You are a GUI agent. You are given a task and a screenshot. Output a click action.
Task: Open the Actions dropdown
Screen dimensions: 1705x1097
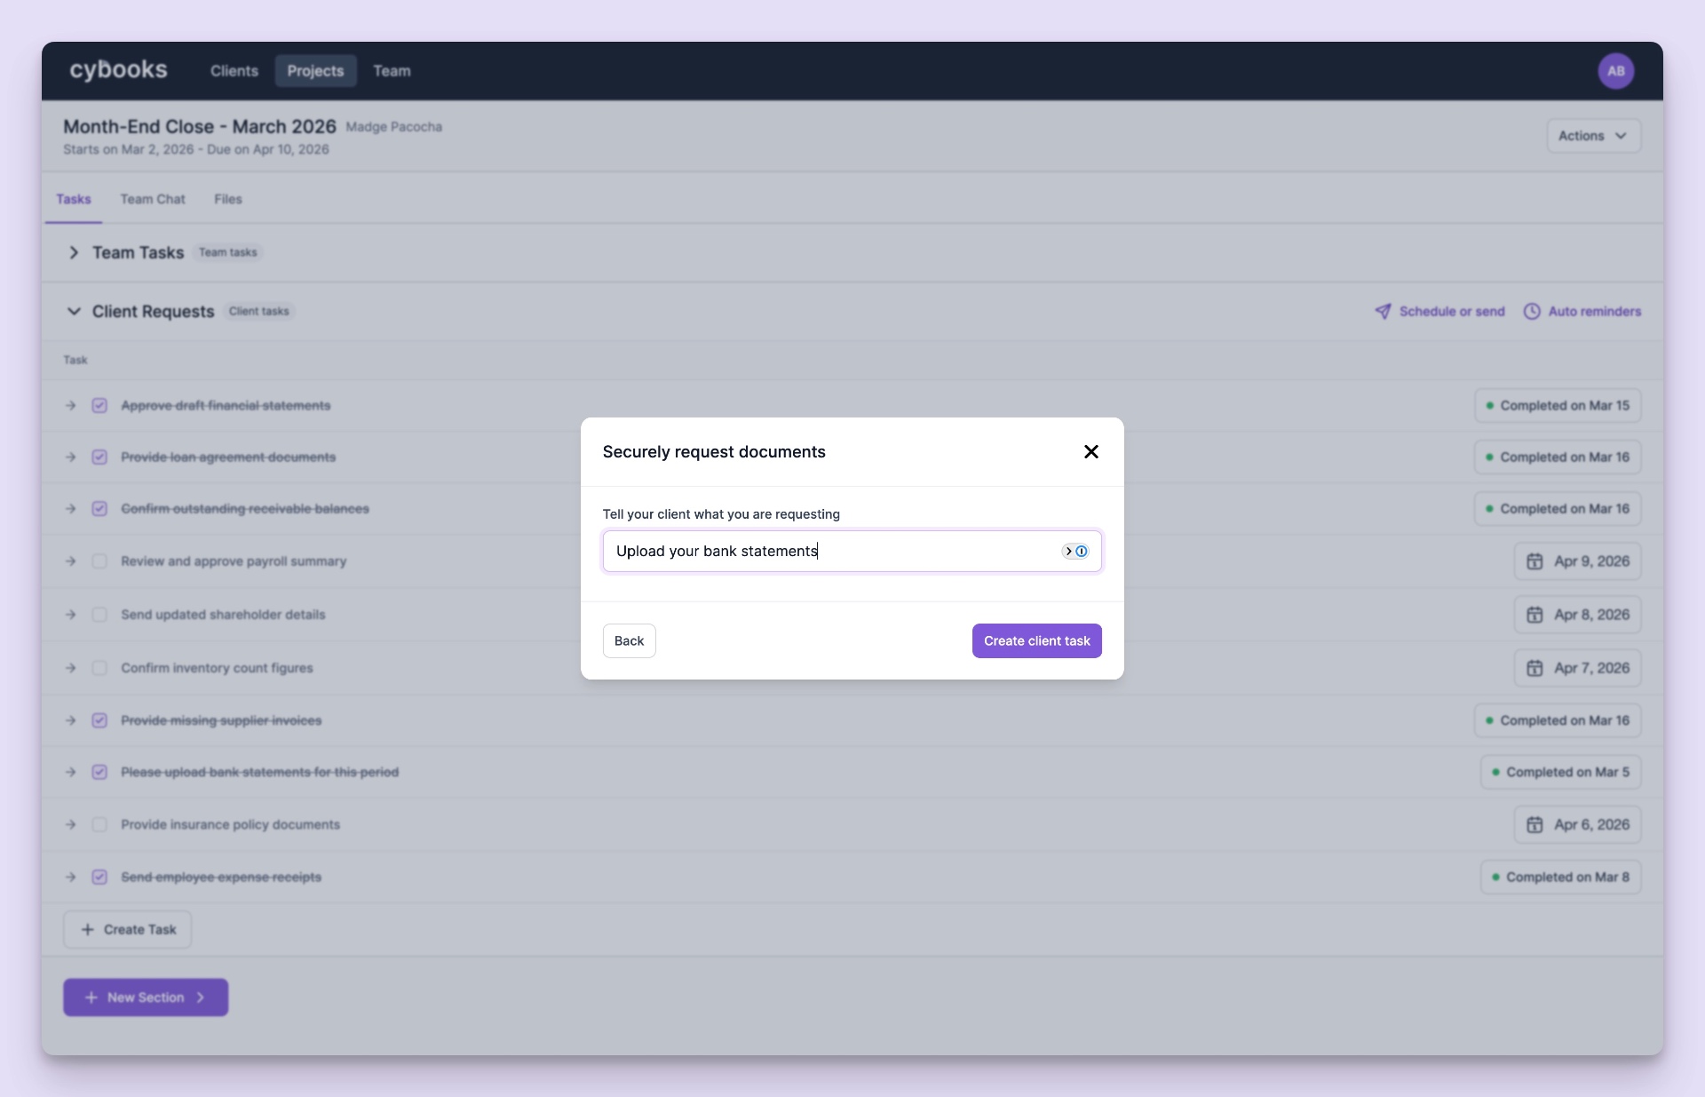[x=1593, y=136]
